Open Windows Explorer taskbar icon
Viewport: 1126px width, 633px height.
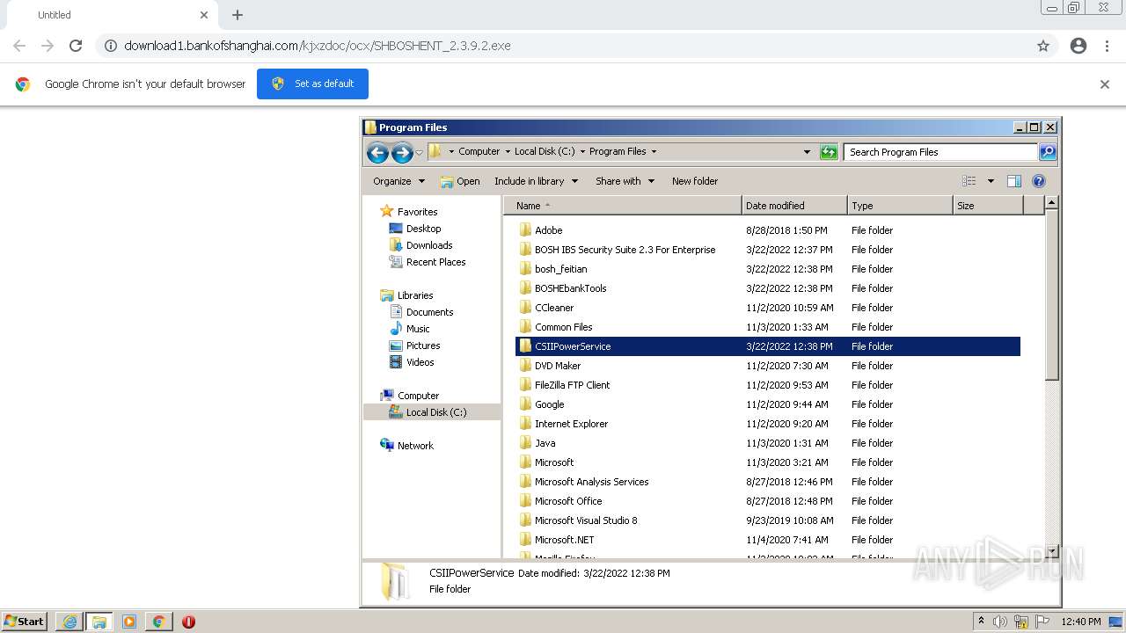99,622
